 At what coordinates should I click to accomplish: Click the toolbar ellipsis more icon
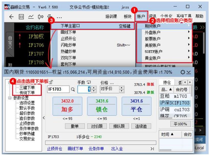pyautogui.click(x=59, y=17)
